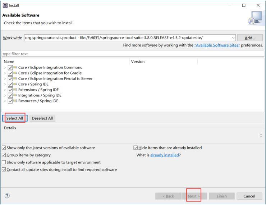Click Deselect All button

42,118
